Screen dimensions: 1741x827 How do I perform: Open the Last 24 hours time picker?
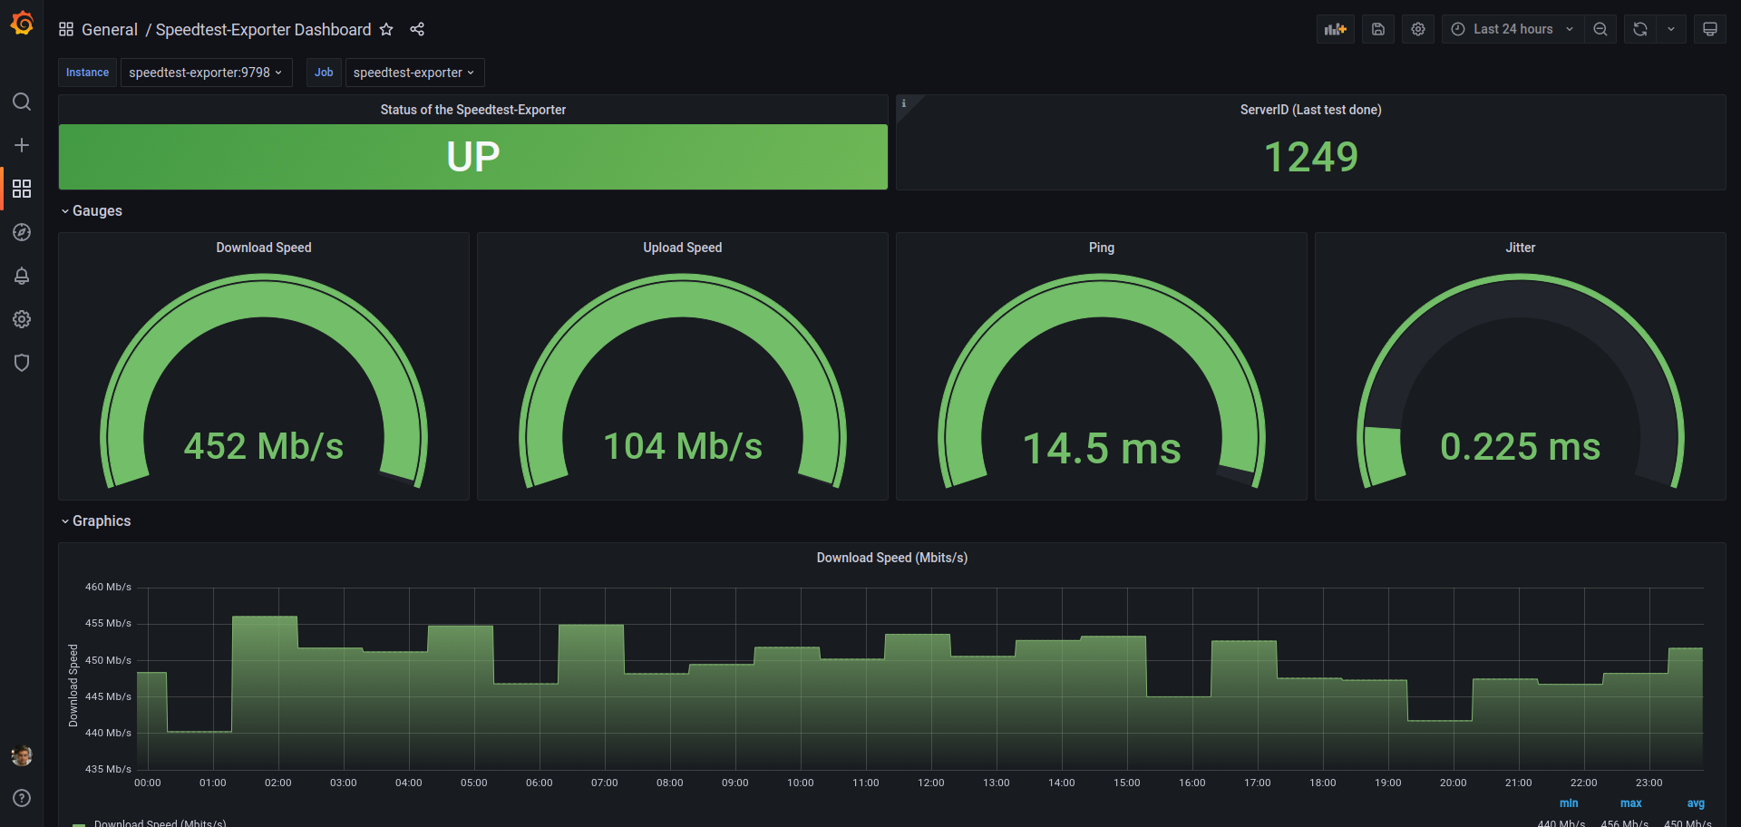tap(1512, 29)
